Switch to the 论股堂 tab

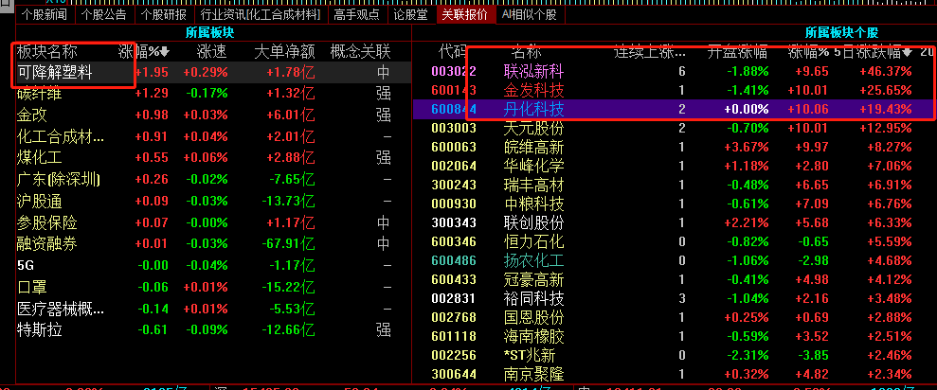tap(411, 15)
